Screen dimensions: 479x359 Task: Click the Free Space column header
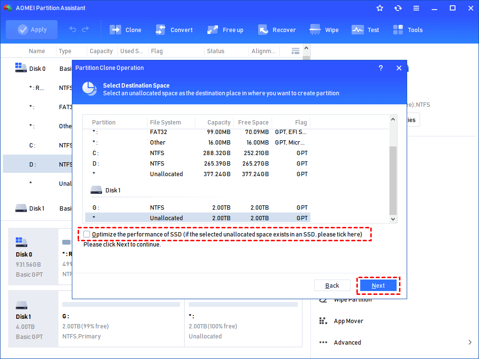coord(253,122)
